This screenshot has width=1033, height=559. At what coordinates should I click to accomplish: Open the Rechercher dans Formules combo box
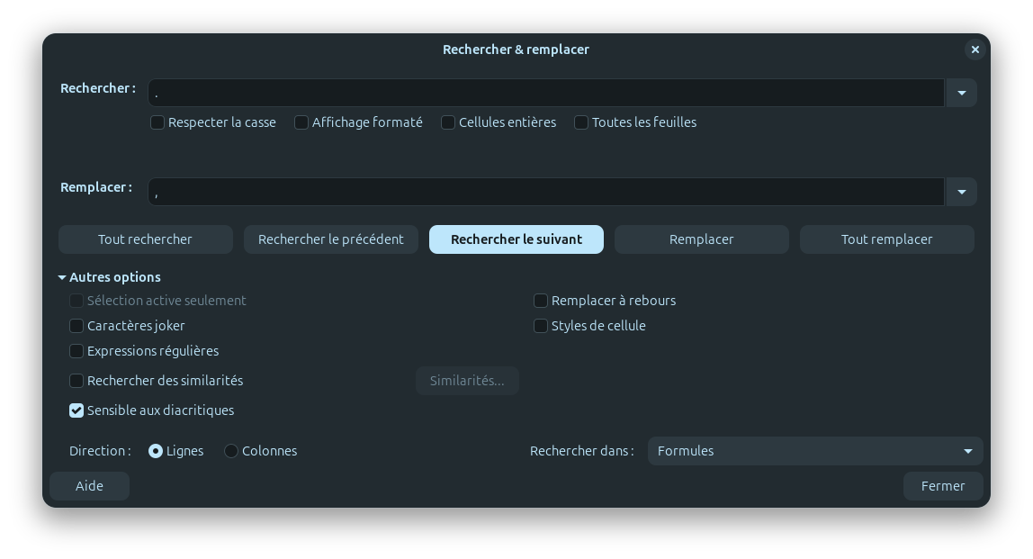[814, 451]
